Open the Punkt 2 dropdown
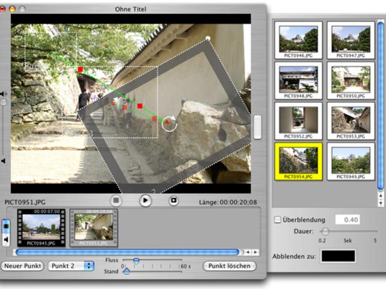The width and height of the screenshot is (386, 289). (71, 266)
